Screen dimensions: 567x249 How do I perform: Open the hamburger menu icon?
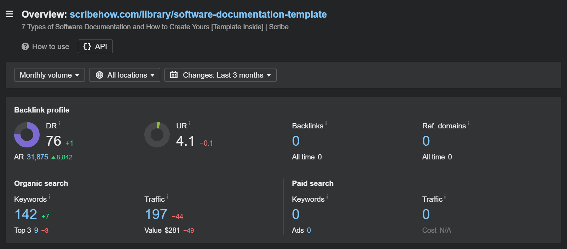pyautogui.click(x=10, y=14)
